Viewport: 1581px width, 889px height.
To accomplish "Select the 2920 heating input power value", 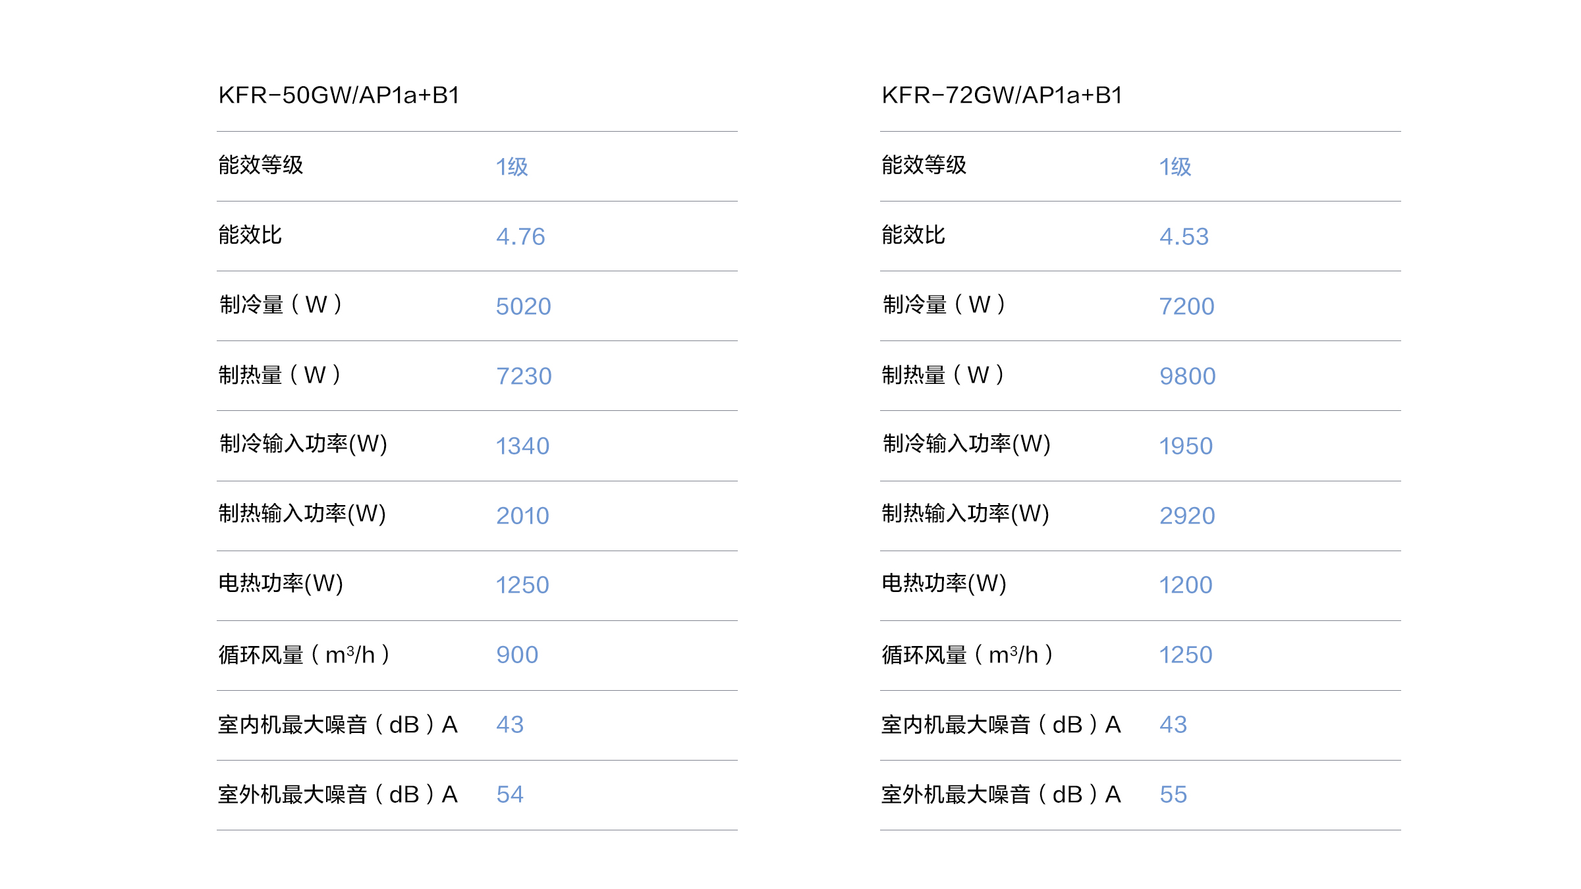I will [x=1187, y=516].
